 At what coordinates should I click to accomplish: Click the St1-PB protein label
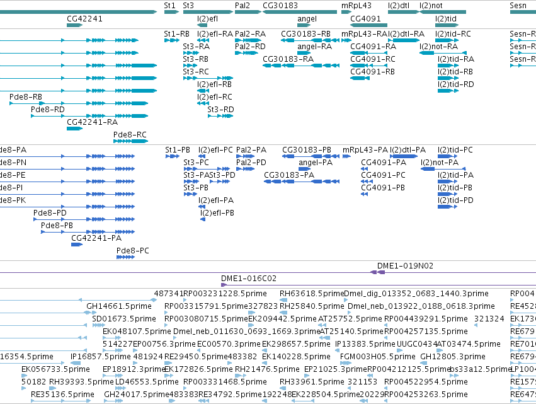point(178,150)
